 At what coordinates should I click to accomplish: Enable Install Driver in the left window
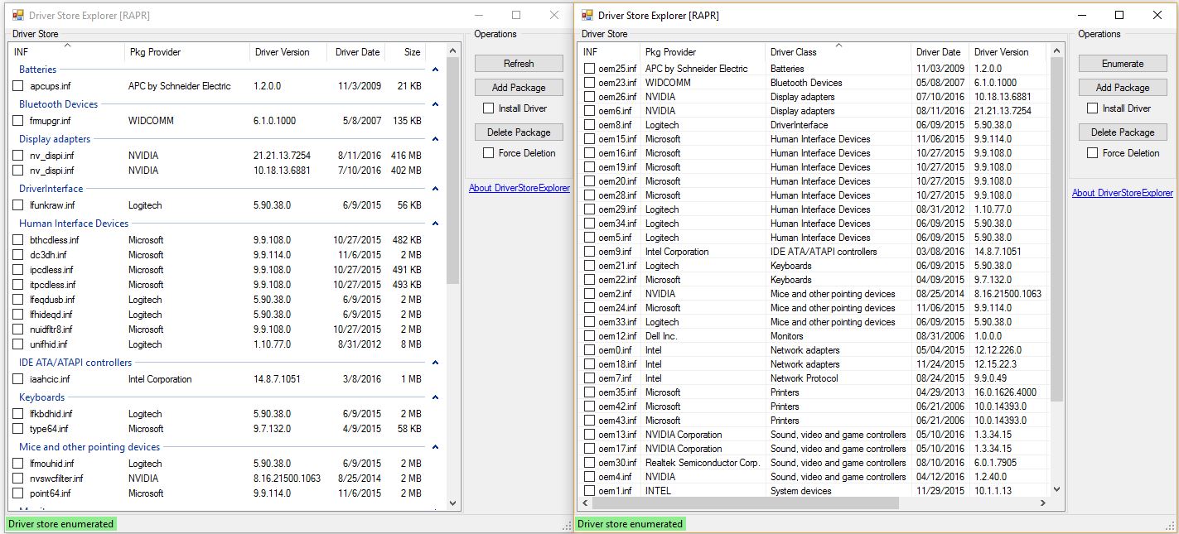click(x=489, y=108)
